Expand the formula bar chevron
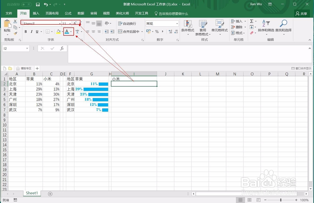 pos(310,48)
